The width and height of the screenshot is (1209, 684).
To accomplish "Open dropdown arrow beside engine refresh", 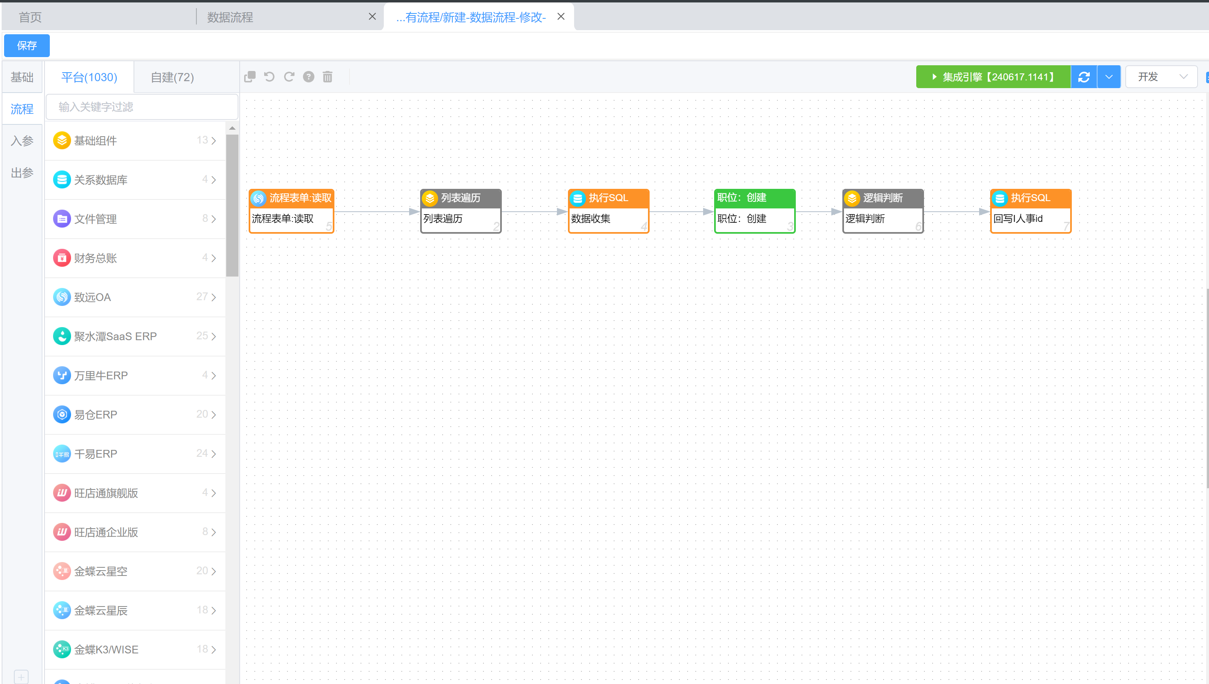I will pyautogui.click(x=1109, y=77).
